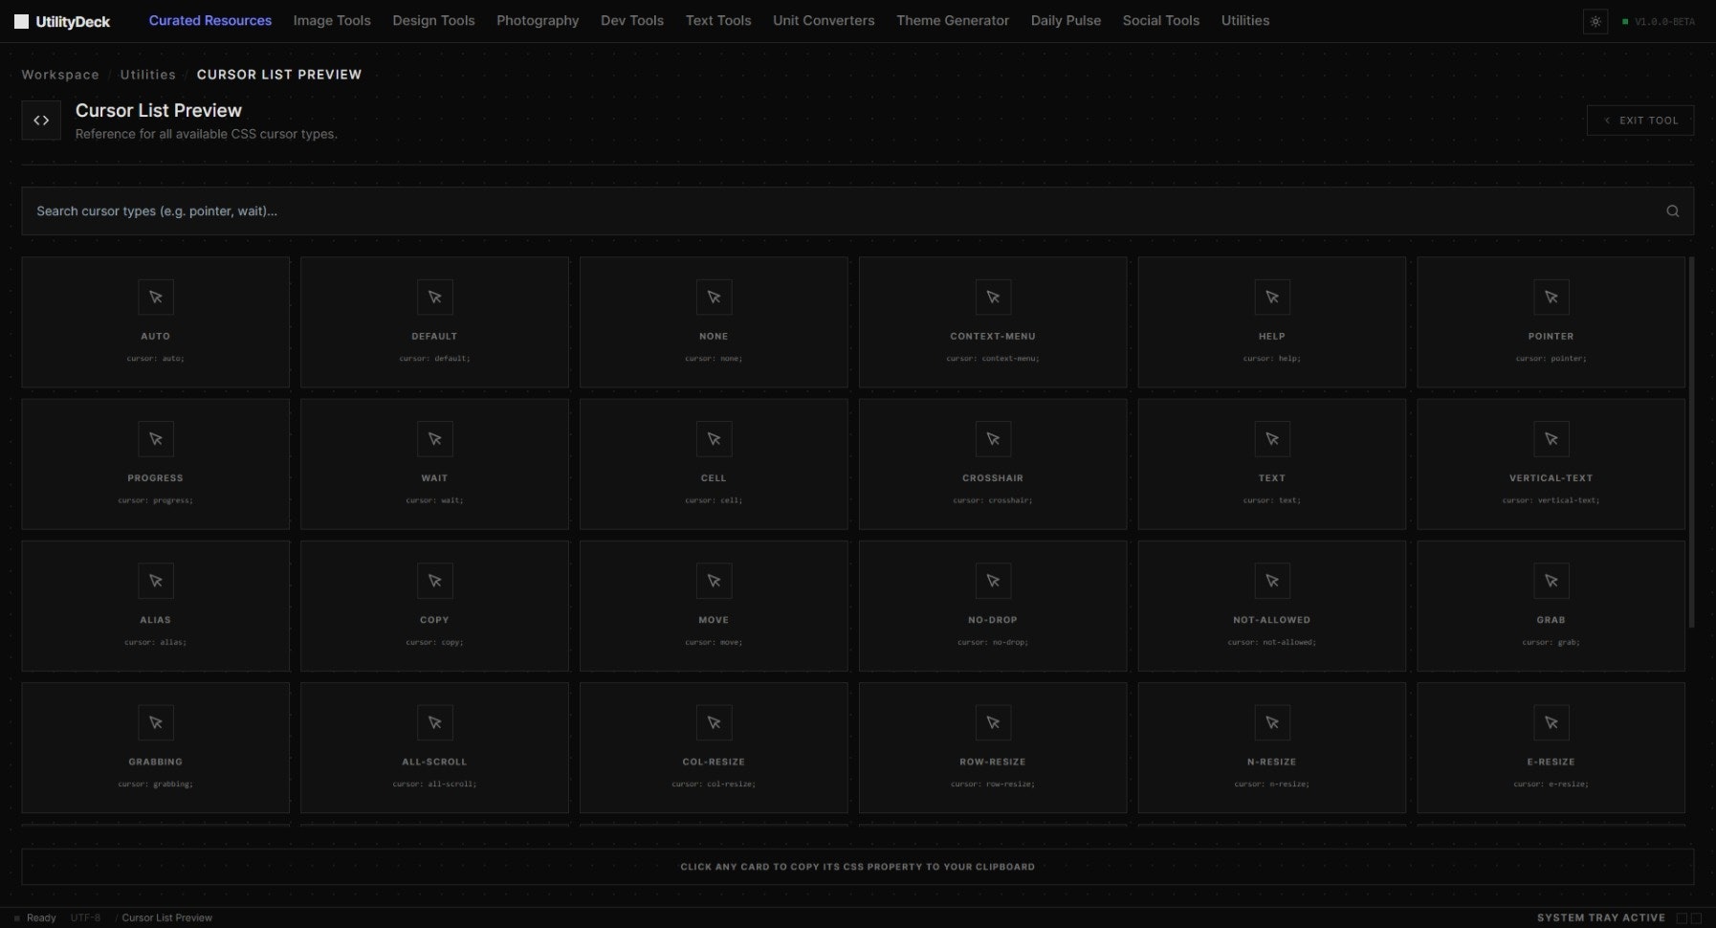Click the move cursor card icon
The width and height of the screenshot is (1716, 928).
click(x=714, y=581)
